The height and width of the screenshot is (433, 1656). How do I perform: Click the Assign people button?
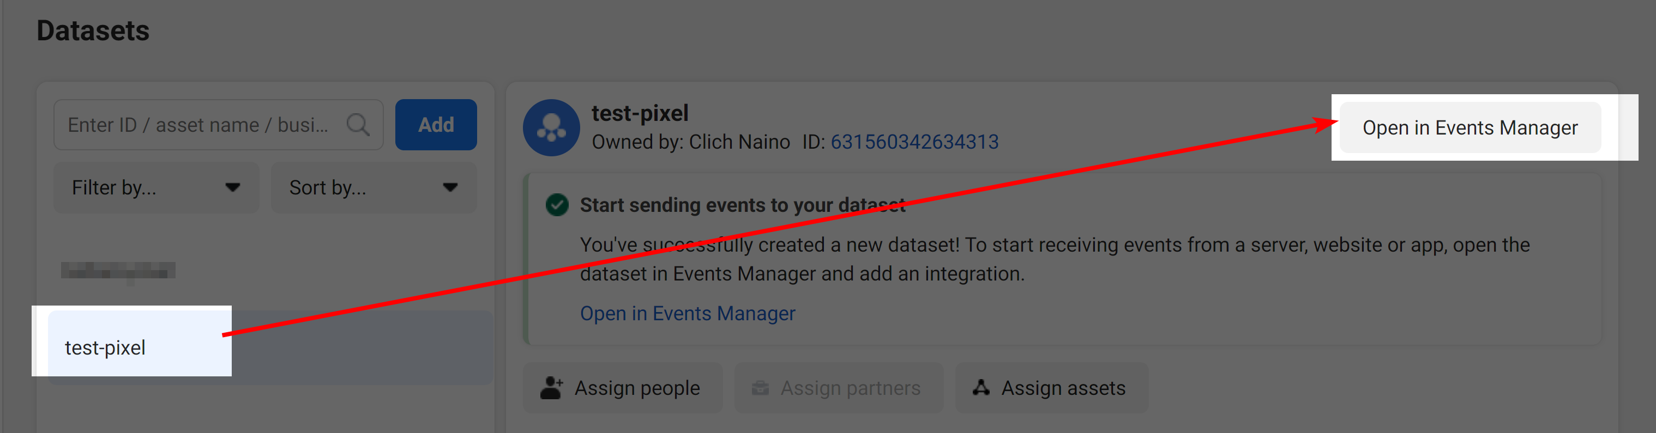click(x=622, y=387)
